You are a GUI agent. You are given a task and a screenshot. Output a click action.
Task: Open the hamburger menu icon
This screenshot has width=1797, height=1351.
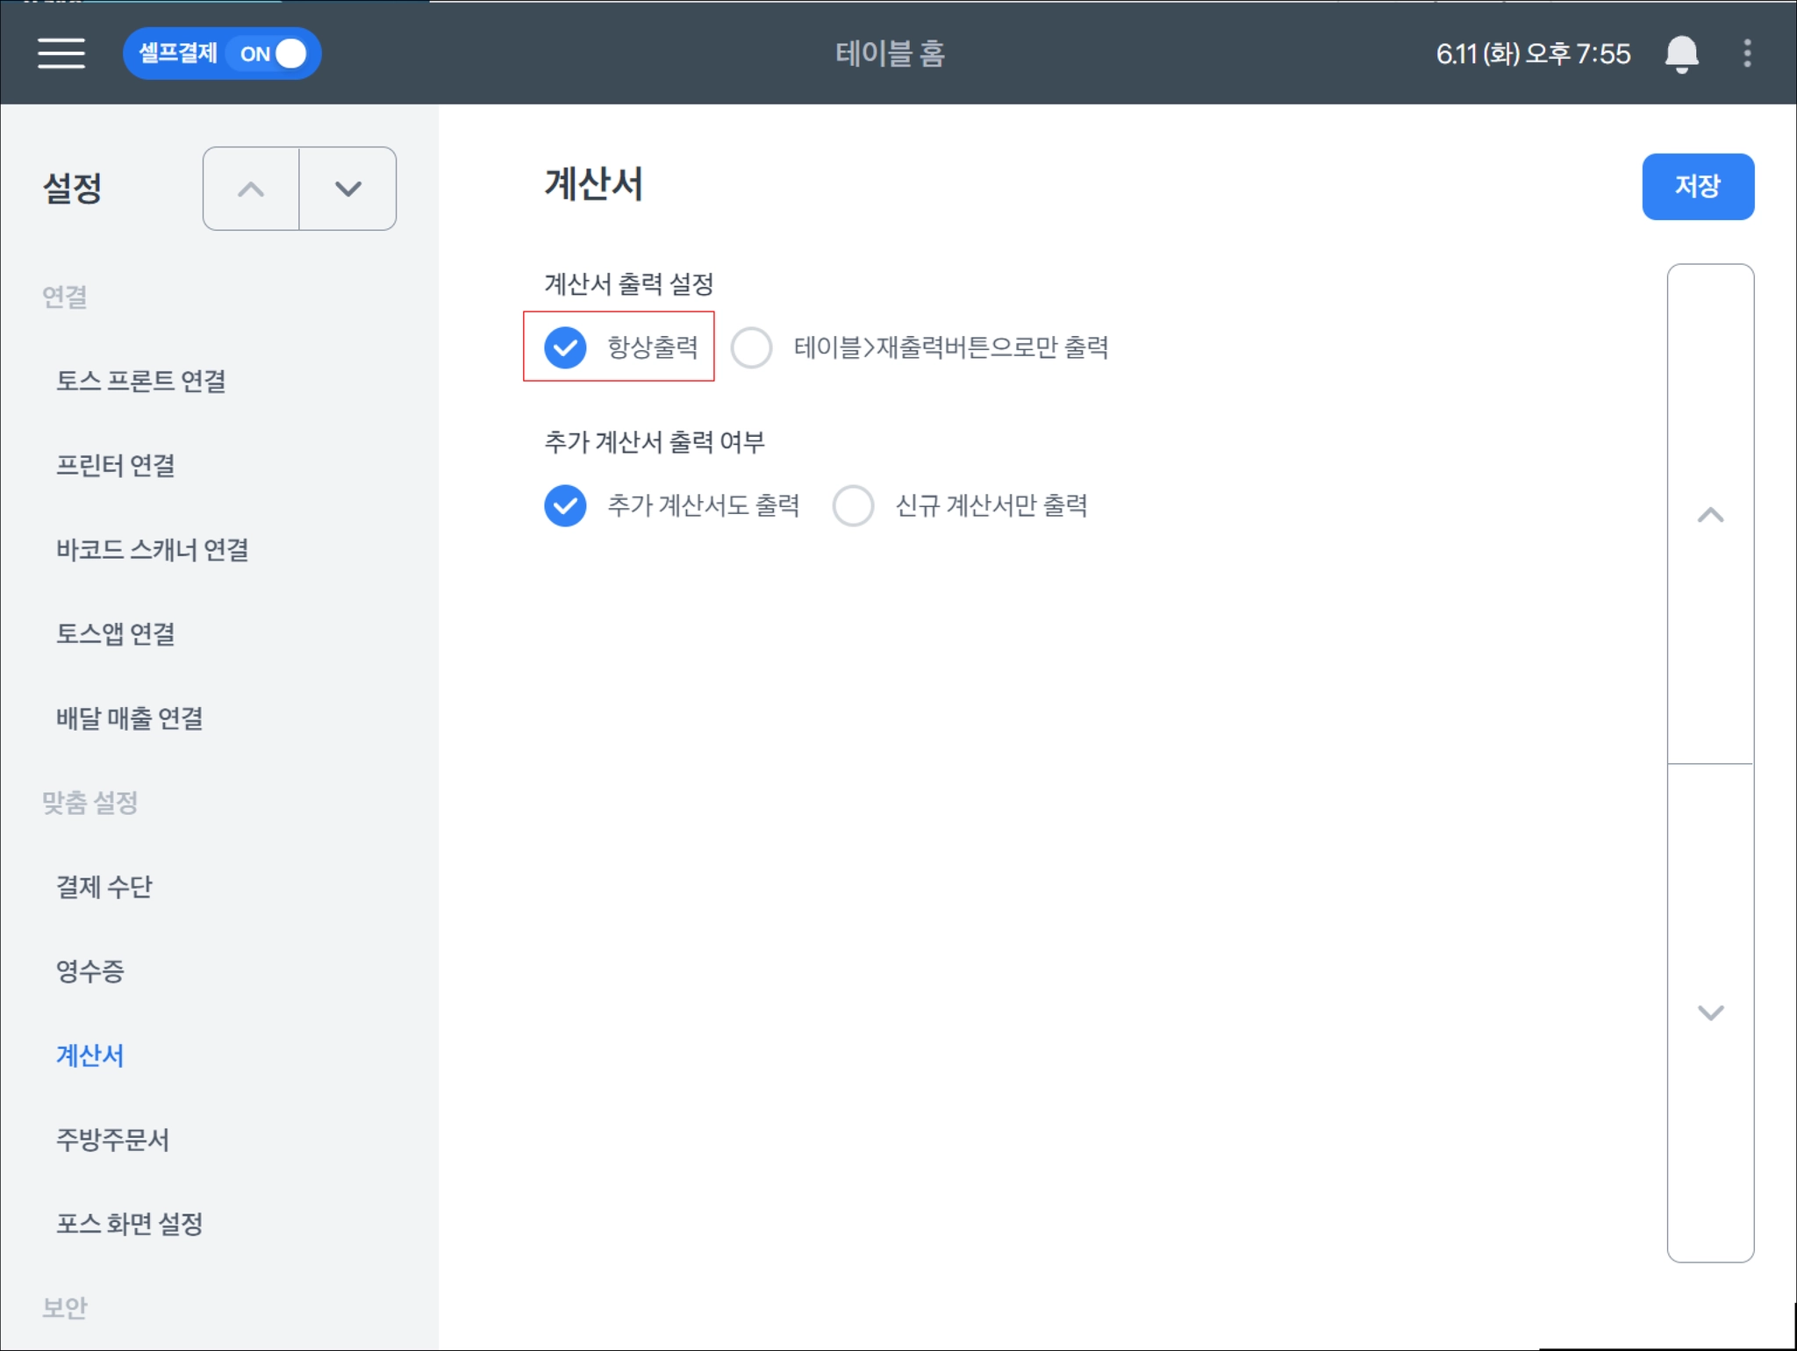pyautogui.click(x=61, y=54)
